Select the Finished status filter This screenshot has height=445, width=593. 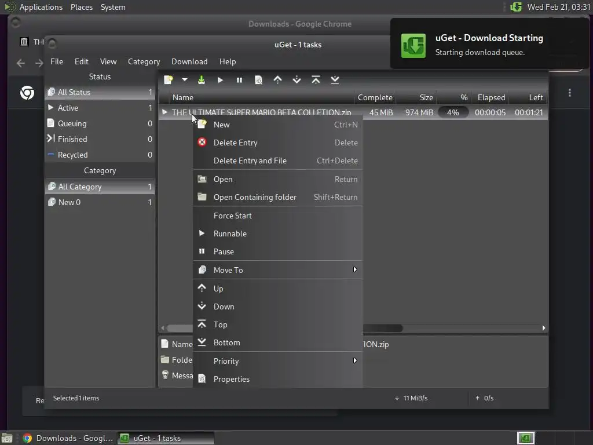pyautogui.click(x=100, y=139)
